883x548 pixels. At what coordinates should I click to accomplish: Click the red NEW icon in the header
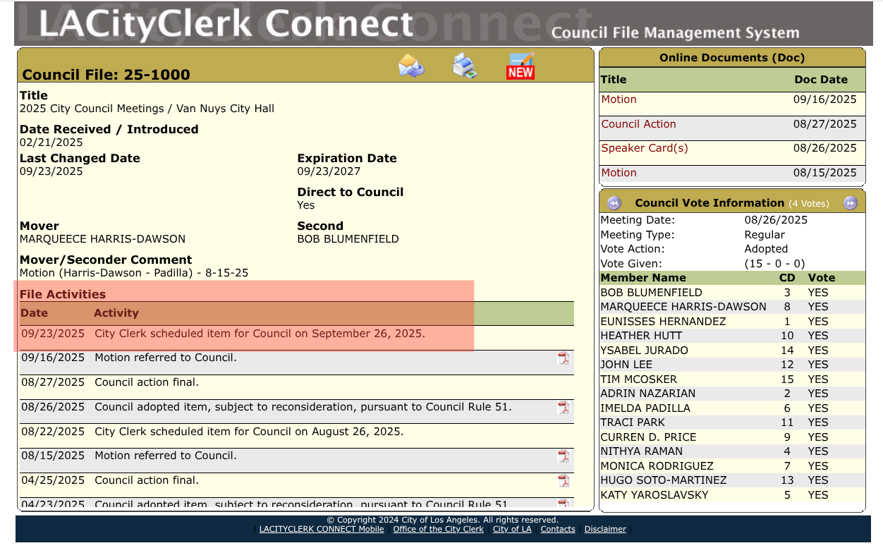pos(520,66)
